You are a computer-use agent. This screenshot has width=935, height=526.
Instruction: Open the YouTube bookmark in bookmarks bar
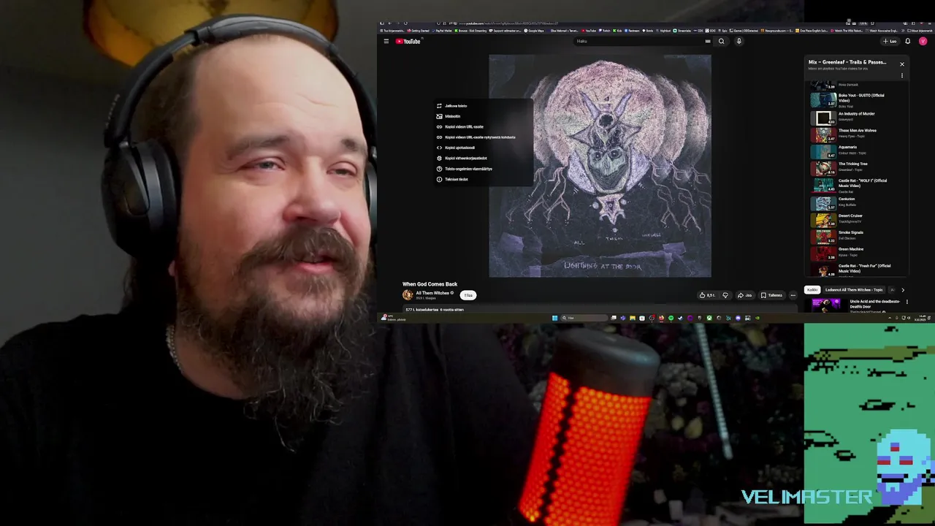[x=590, y=31]
